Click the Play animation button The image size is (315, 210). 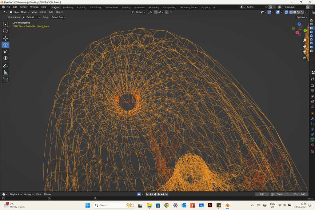[x=159, y=194]
